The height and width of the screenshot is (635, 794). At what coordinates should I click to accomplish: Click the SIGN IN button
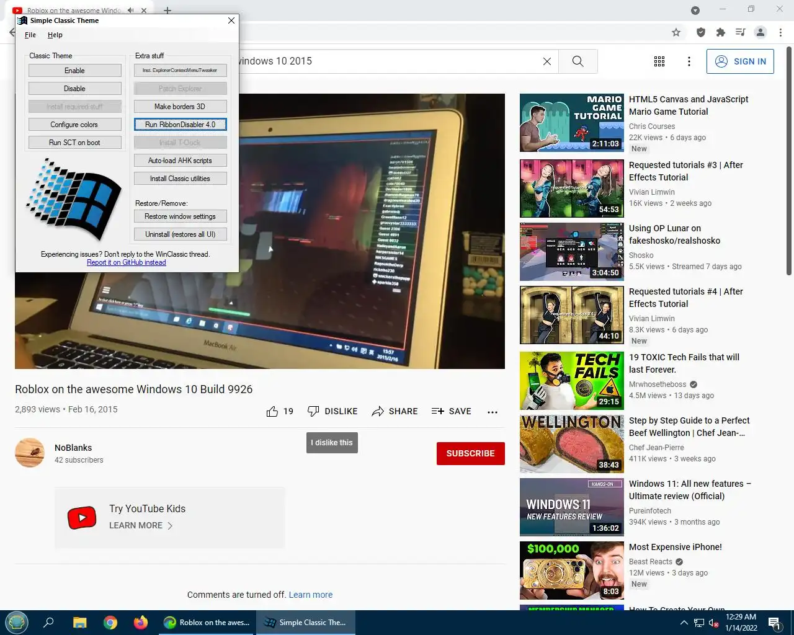click(x=740, y=61)
